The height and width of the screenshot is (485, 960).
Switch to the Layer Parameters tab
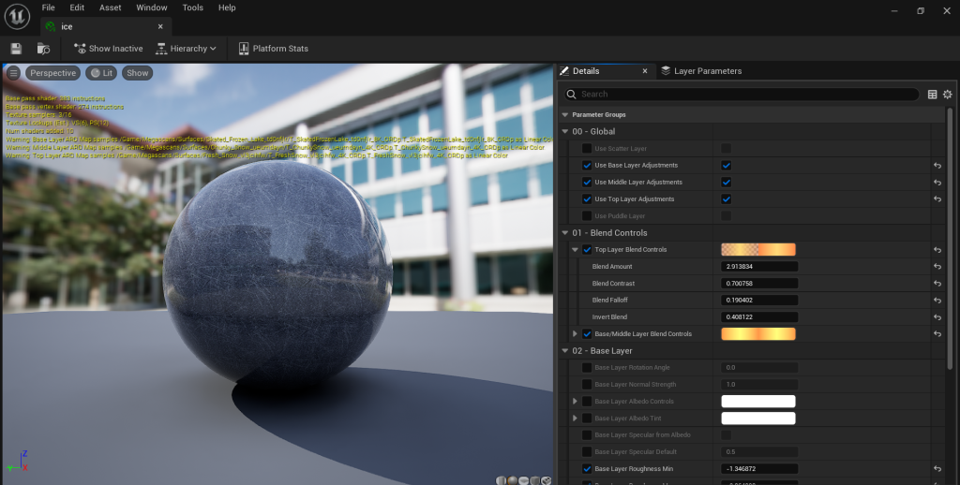[x=701, y=71]
